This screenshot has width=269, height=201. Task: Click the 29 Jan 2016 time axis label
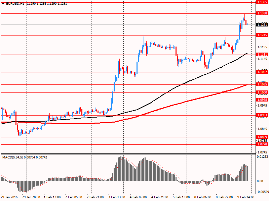click(x=9, y=197)
